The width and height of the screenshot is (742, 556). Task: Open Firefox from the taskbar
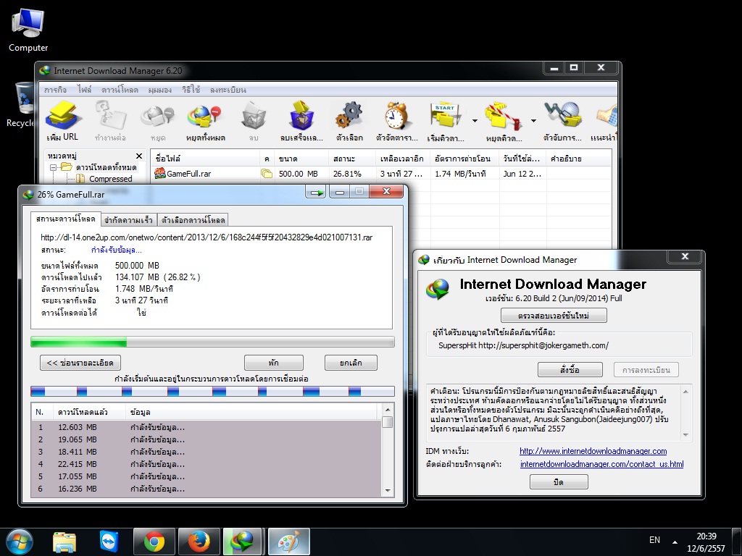(x=199, y=542)
